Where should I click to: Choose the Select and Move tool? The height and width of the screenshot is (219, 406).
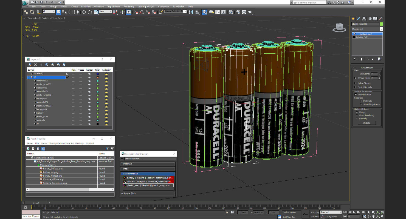[x=84, y=12]
